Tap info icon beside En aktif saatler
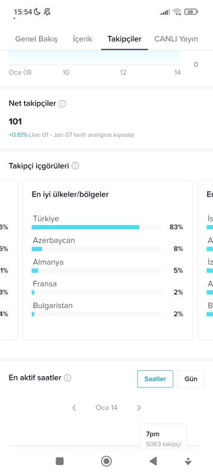Image resolution: width=213 pixels, height=474 pixels. (67, 378)
